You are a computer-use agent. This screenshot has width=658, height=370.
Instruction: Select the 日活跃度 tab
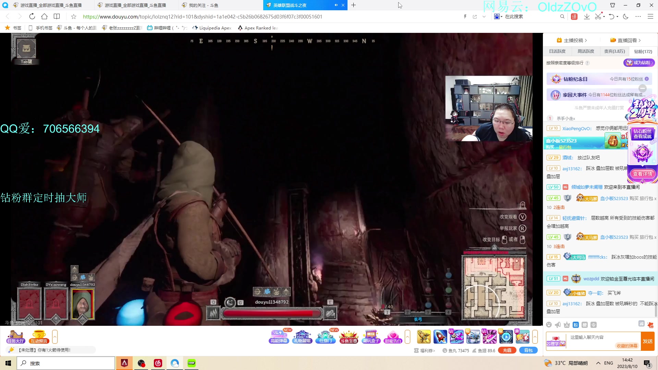tap(557, 51)
